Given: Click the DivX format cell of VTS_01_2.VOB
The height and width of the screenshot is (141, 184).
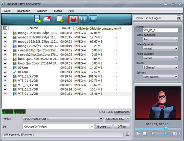Looking at the screenshot, I should (x=78, y=90).
